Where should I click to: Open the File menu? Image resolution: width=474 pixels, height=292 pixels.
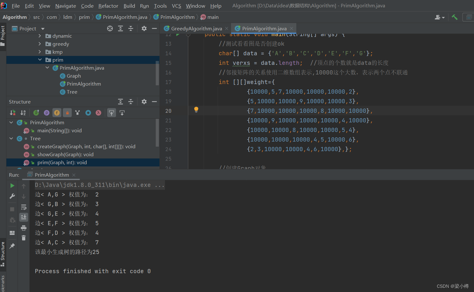[16, 6]
